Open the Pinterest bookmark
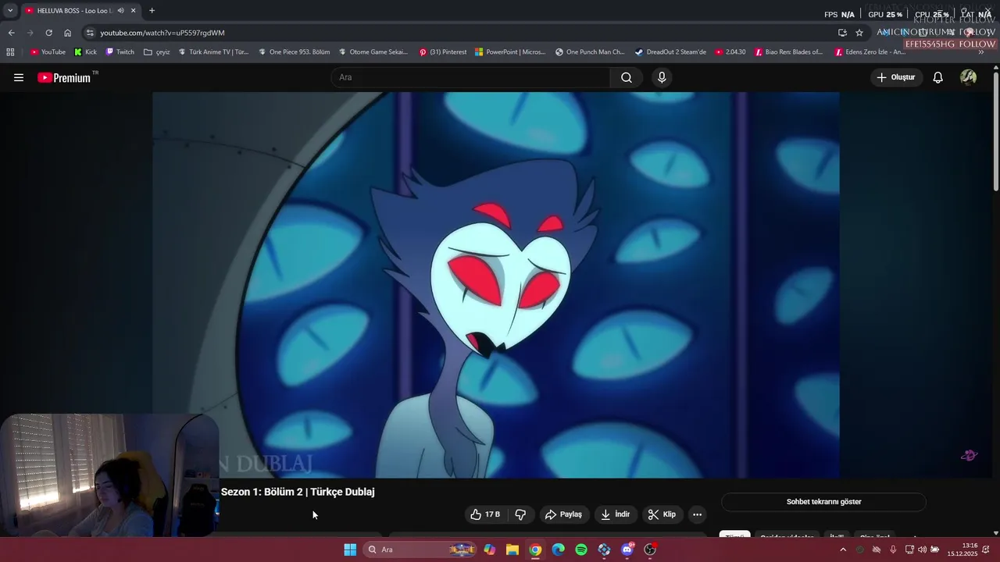 [443, 52]
